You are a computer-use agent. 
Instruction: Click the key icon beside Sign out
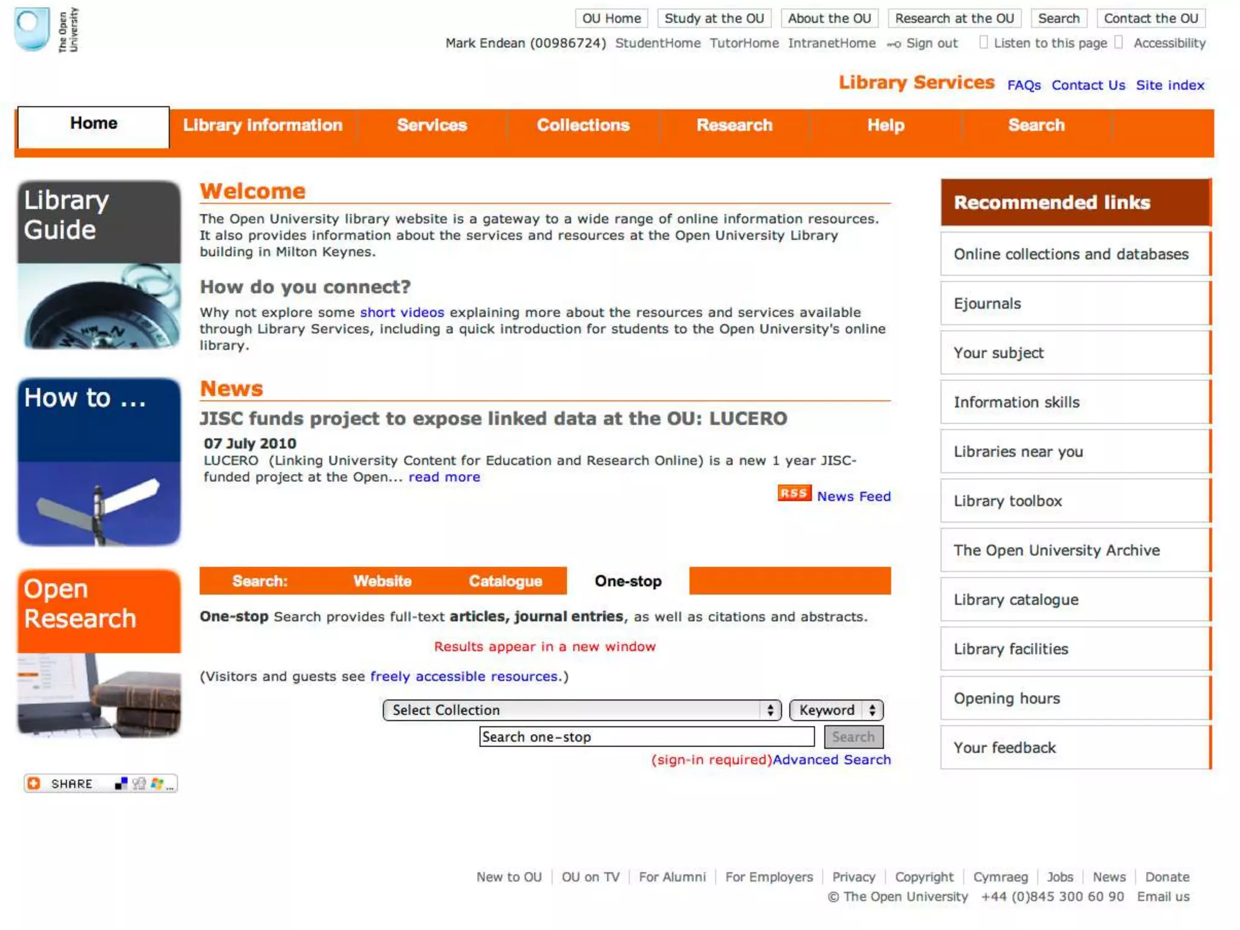click(894, 44)
